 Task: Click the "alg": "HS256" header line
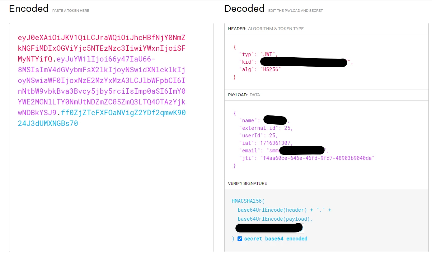point(260,69)
